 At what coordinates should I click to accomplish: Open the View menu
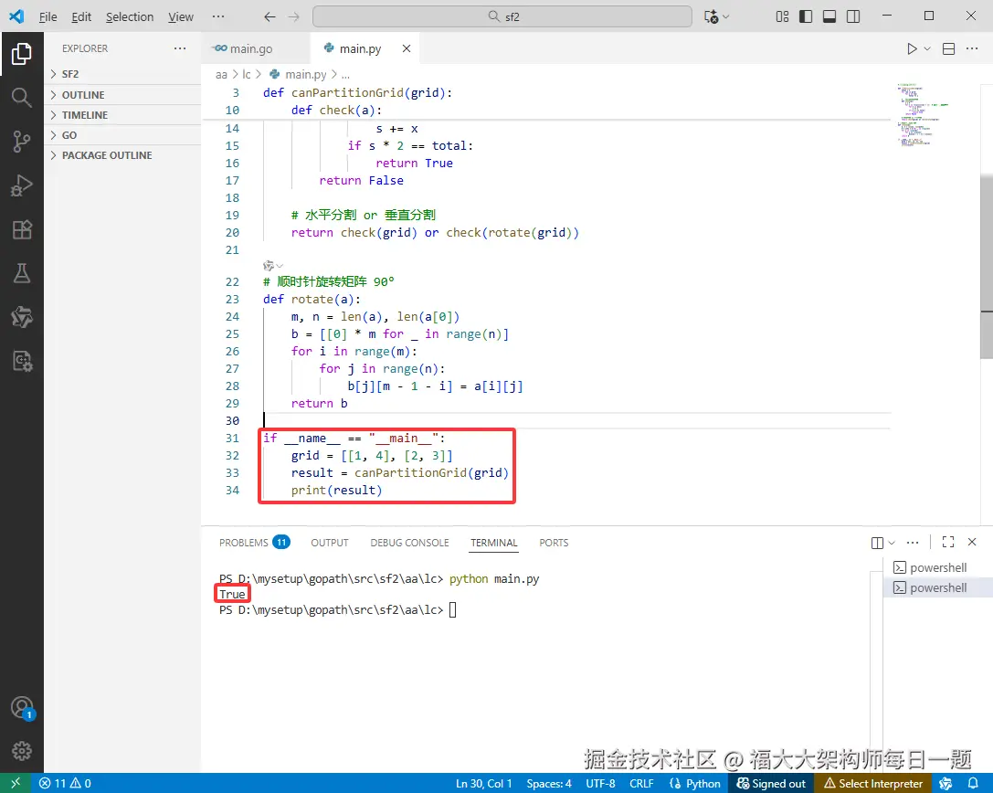pos(181,17)
